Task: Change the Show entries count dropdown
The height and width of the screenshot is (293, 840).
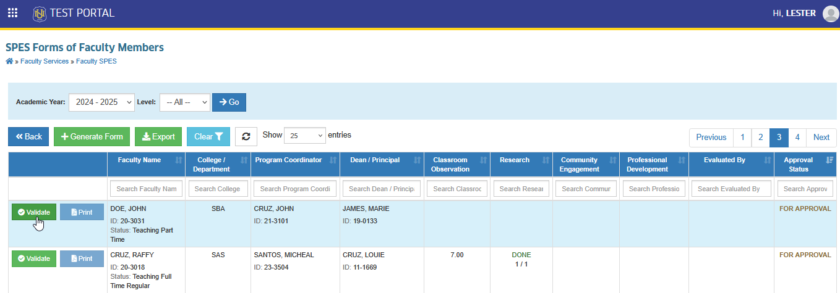Action: click(304, 135)
